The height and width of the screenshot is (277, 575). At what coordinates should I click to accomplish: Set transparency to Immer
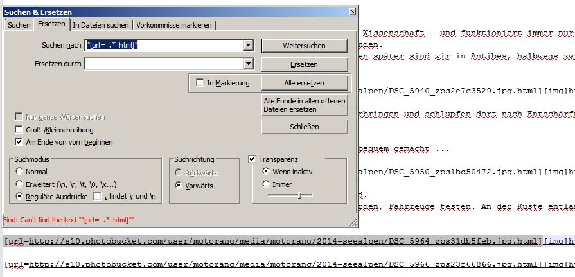pyautogui.click(x=266, y=184)
